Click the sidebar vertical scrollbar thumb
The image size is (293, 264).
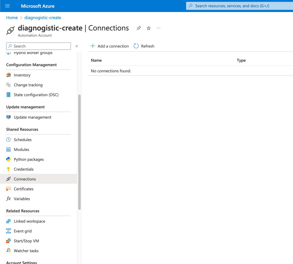(79, 152)
